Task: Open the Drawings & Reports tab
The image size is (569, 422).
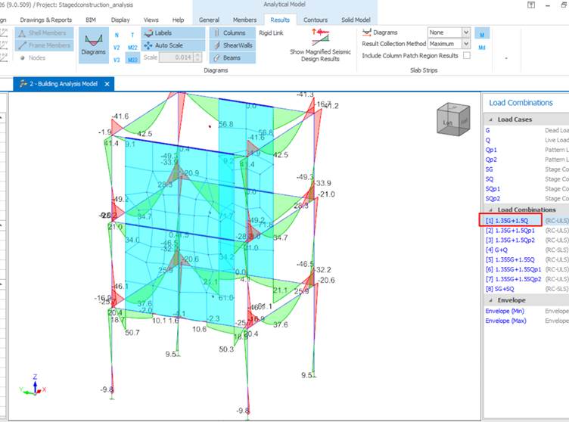Action: (x=45, y=20)
